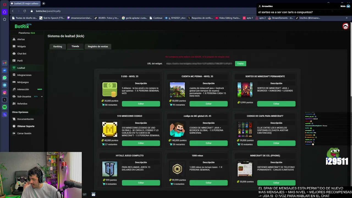Open Instagram in the Opera sidebar
352x198 pixels.
coord(4,92)
